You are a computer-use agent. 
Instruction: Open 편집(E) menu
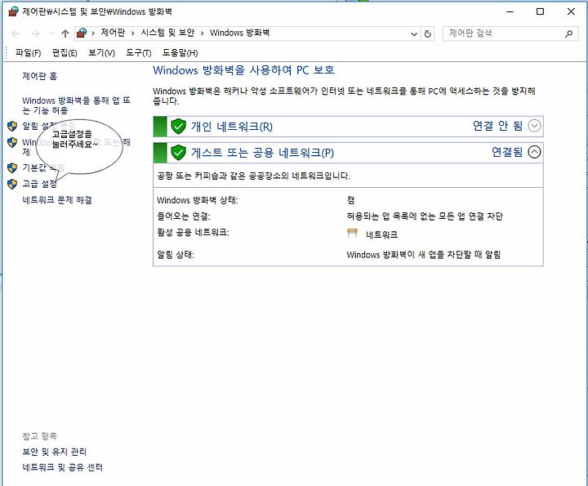click(x=65, y=53)
